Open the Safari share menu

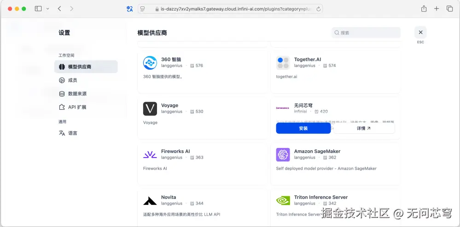[x=424, y=9]
